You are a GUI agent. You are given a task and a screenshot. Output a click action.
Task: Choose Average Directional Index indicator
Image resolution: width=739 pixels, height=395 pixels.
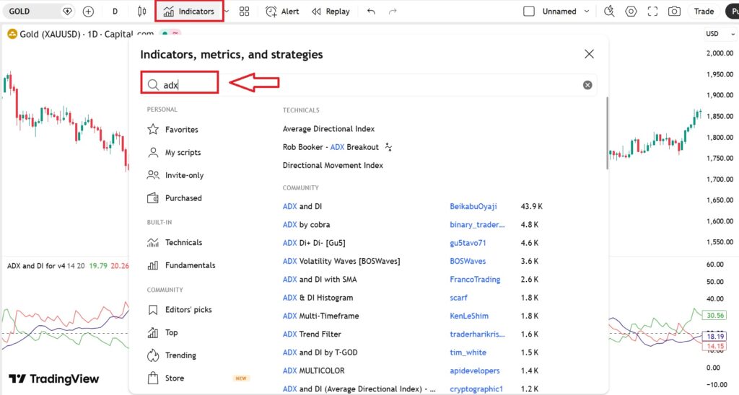click(328, 129)
